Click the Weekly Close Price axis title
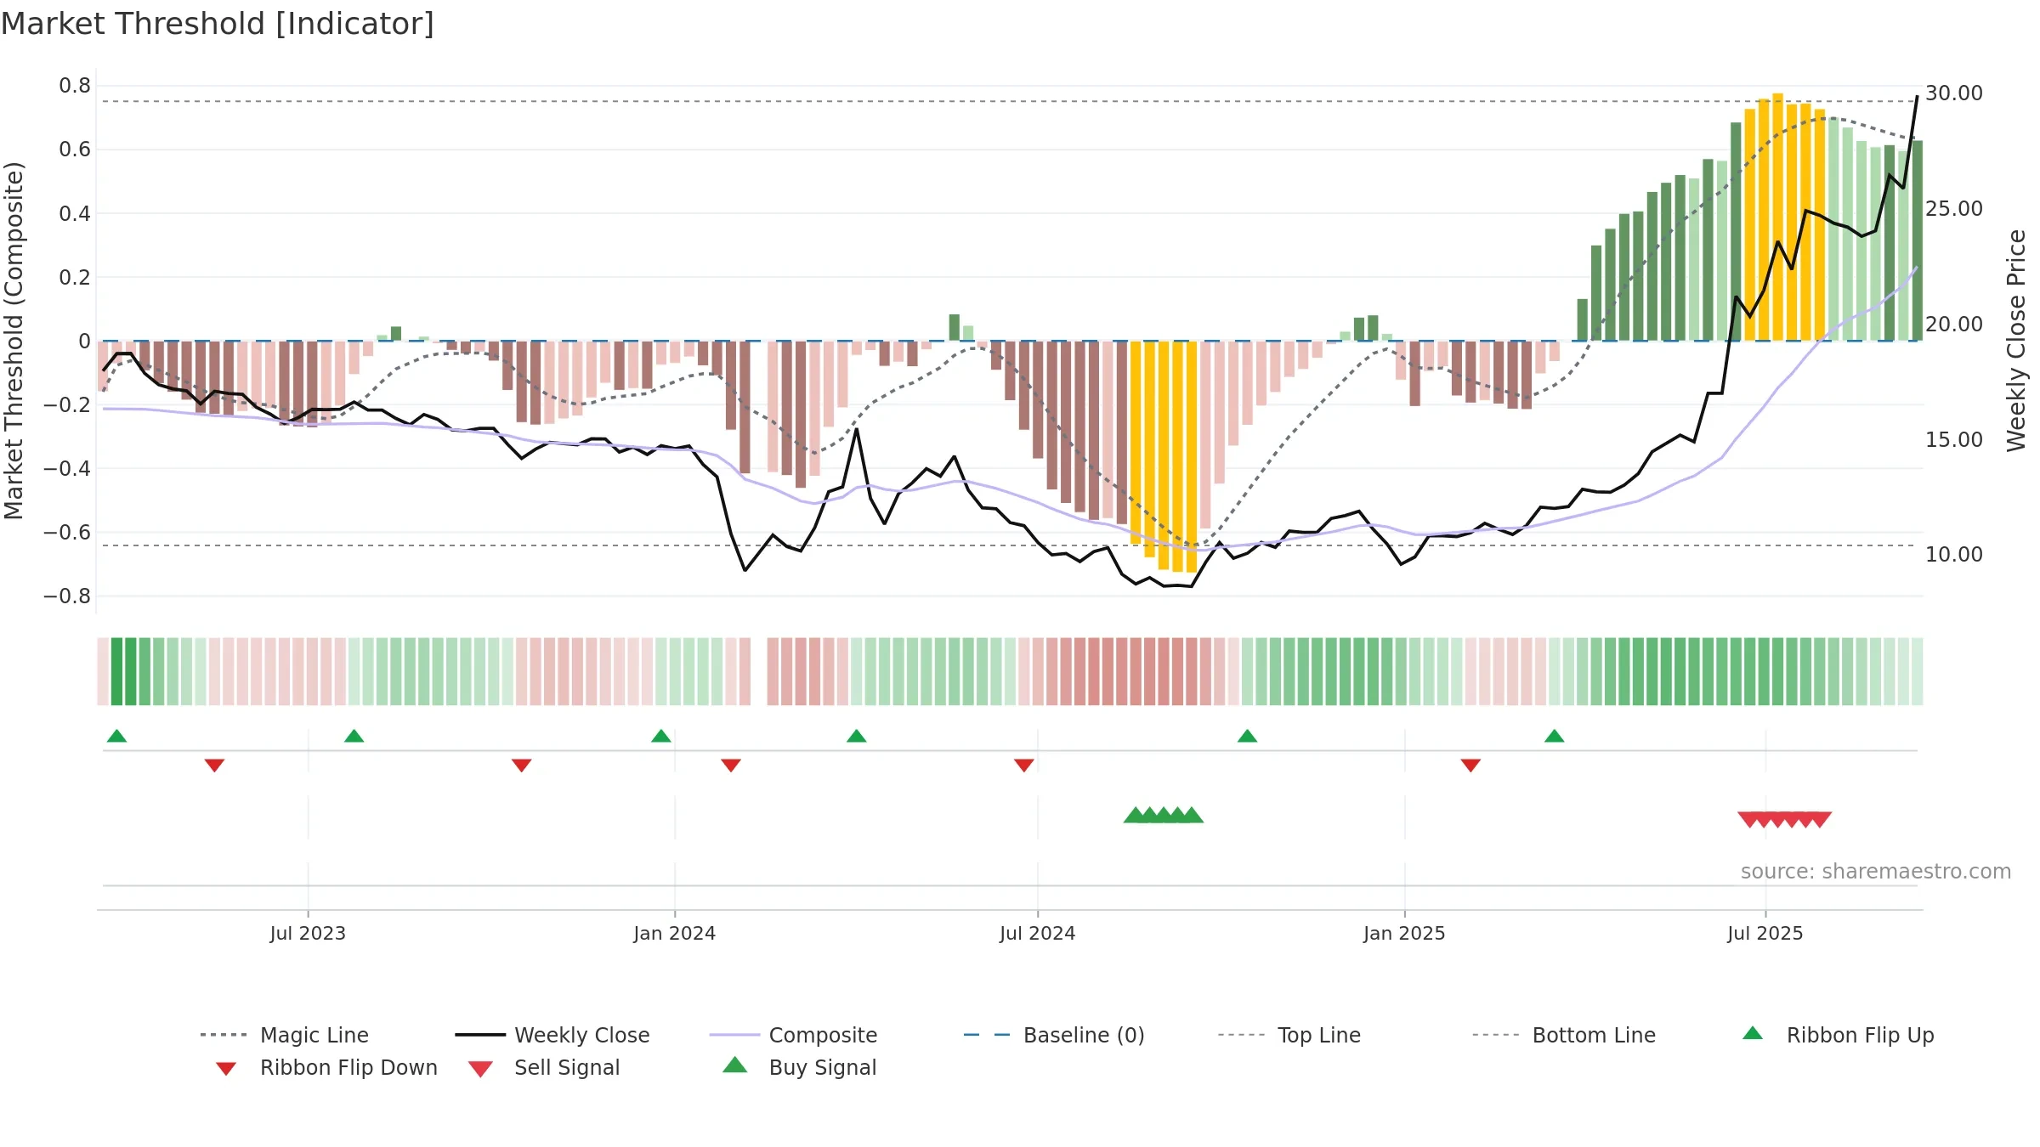 pos(2016,341)
